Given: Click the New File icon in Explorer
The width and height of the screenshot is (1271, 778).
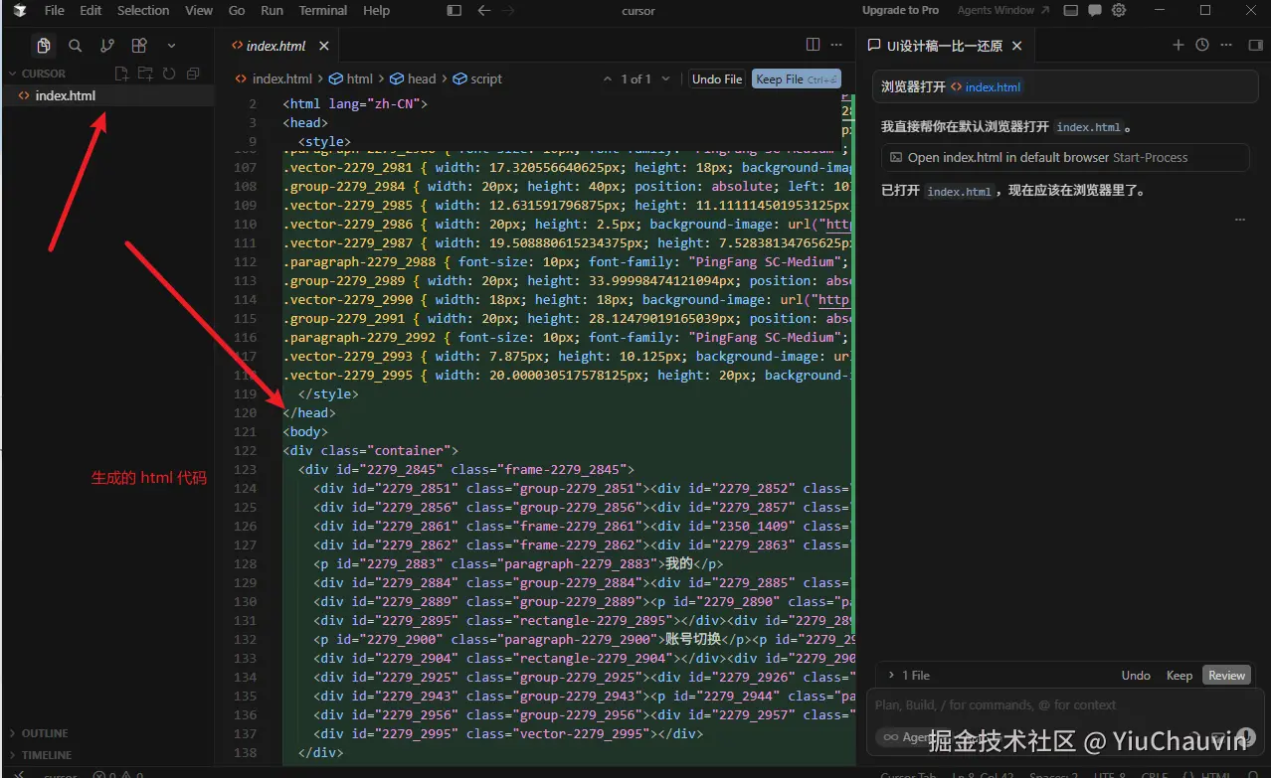Looking at the screenshot, I should pyautogui.click(x=121, y=74).
